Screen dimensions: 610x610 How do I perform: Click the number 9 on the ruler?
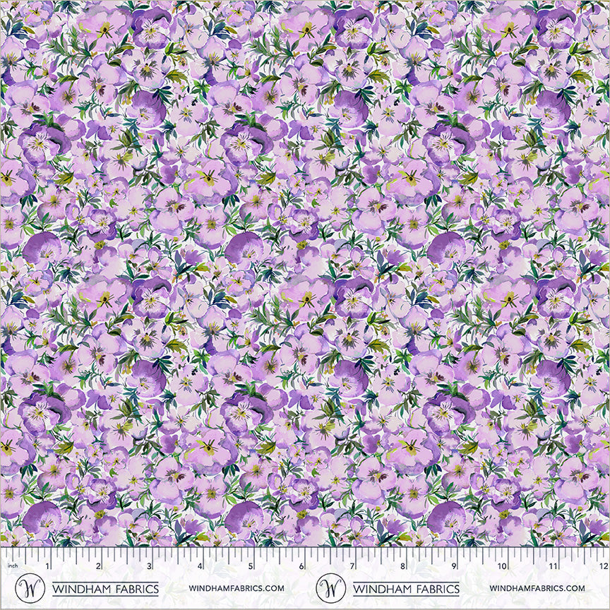[454, 566]
